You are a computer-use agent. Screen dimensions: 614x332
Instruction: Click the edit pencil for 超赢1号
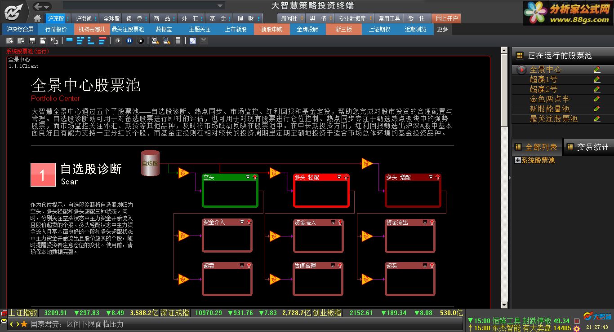click(597, 79)
